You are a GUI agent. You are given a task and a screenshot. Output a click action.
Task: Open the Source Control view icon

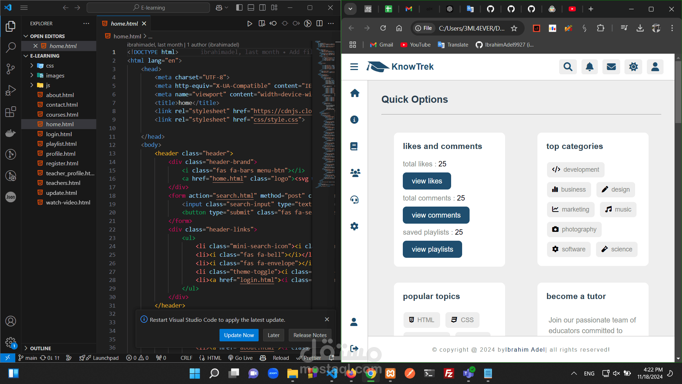tap(11, 69)
